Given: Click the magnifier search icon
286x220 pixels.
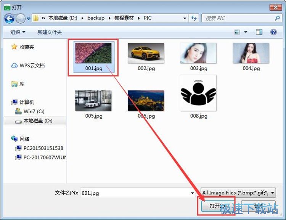Looking at the screenshot, I should coord(277,18).
